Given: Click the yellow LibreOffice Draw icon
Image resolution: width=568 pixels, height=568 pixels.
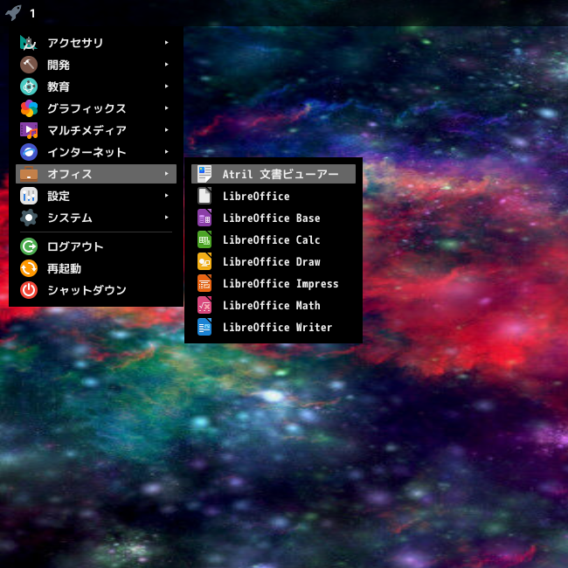Looking at the screenshot, I should tap(204, 261).
